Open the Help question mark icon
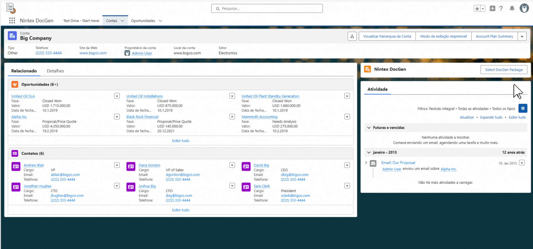This screenshot has width=533, height=249. 501,9
